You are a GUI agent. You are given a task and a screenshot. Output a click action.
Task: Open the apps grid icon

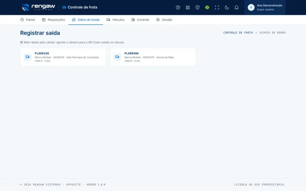tap(188, 8)
